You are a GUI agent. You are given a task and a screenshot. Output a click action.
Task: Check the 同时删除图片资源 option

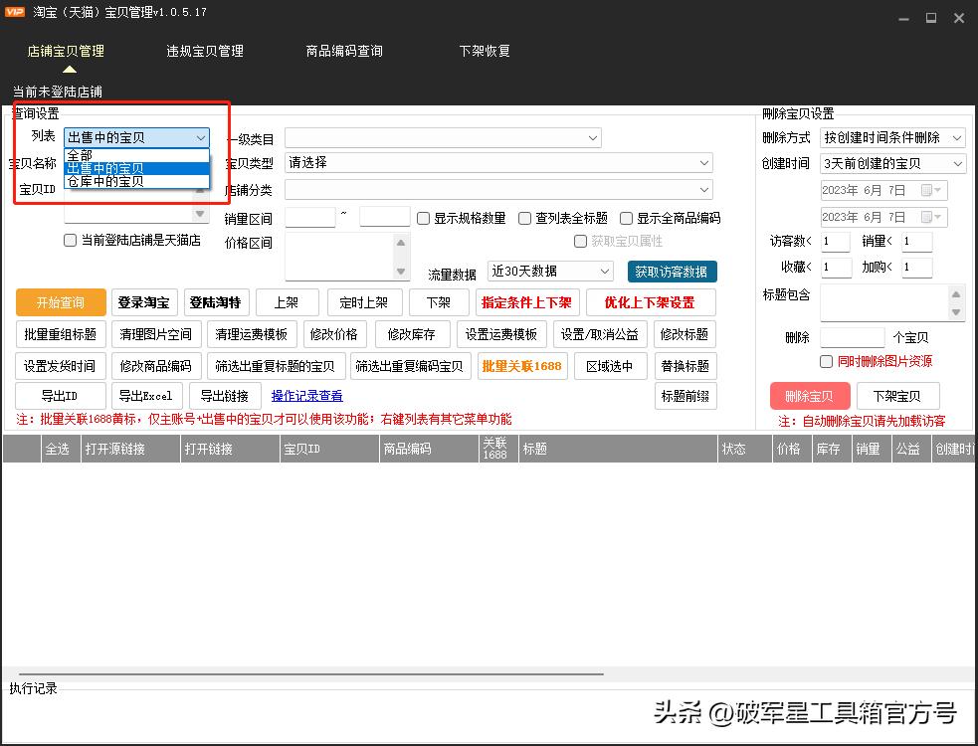coord(826,361)
